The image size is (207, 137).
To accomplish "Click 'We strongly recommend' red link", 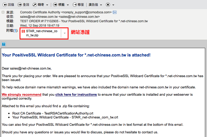I will (x=21, y=95).
